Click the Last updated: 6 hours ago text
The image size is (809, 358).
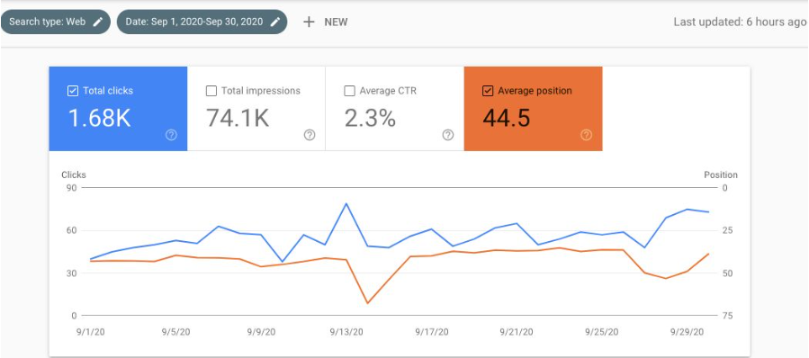[740, 22]
